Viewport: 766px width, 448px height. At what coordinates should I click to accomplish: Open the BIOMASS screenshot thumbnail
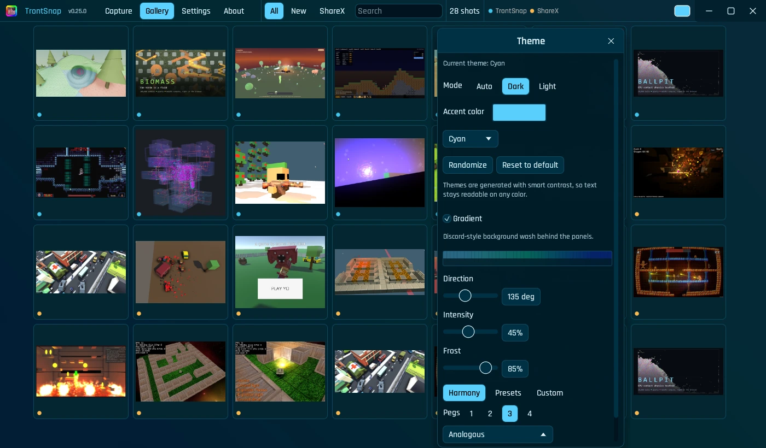pos(181,73)
